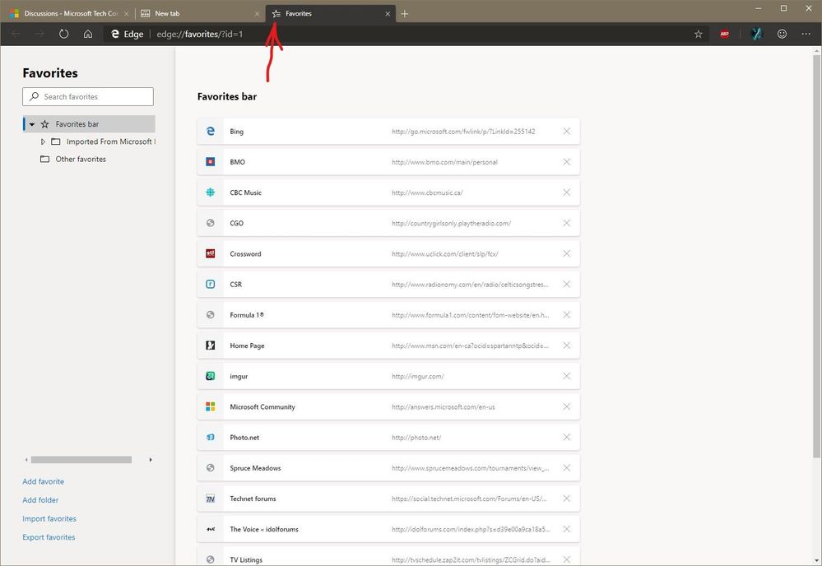Select Favorites bar in the tree

pyautogui.click(x=89, y=124)
